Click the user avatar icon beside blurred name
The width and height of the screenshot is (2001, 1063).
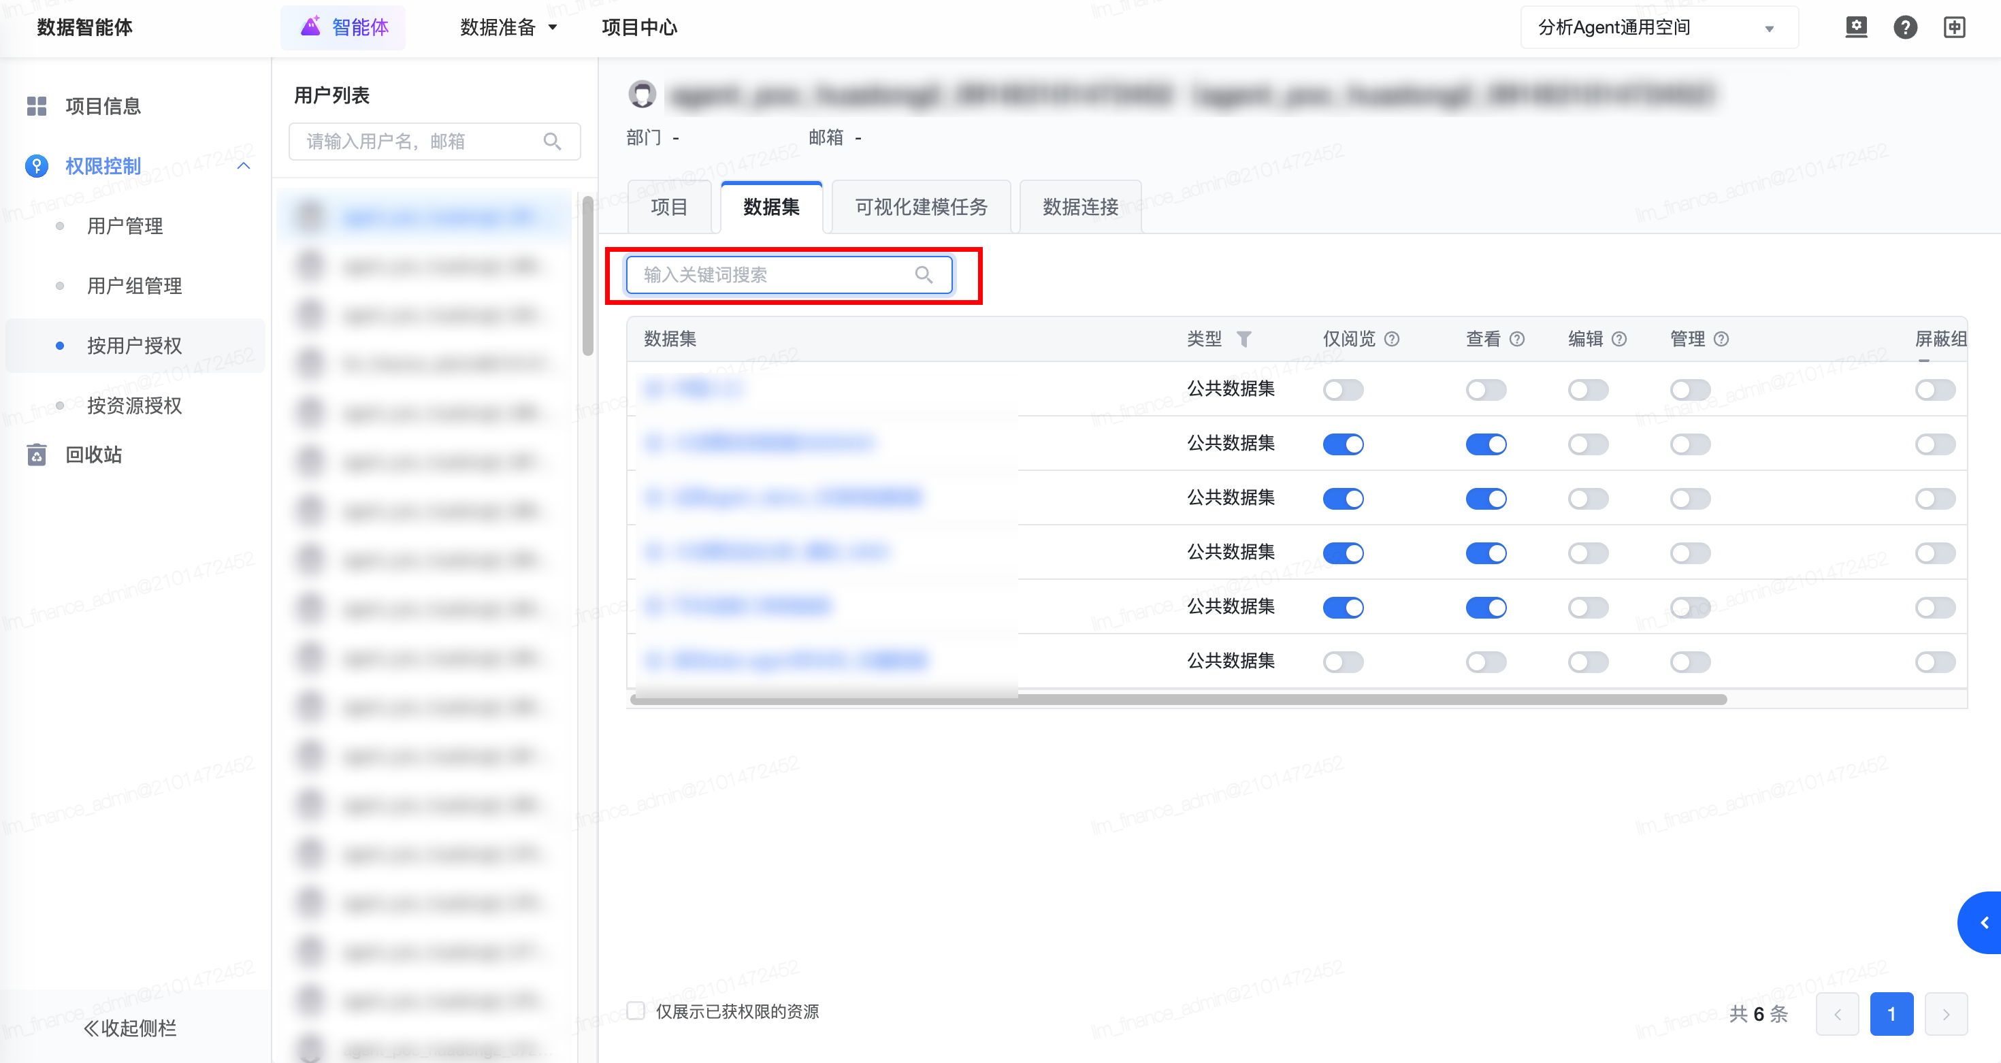click(x=642, y=94)
